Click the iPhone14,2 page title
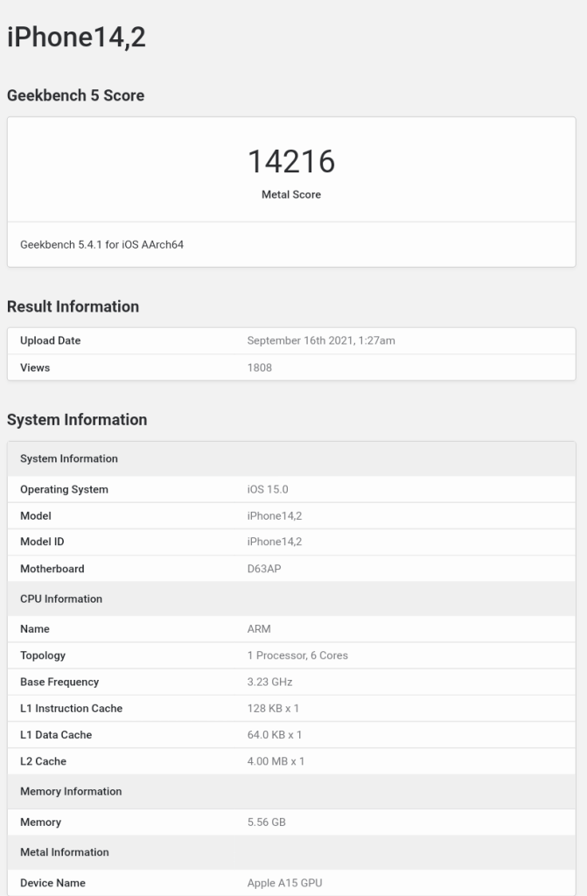This screenshot has width=587, height=896. point(76,37)
